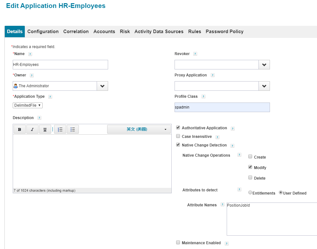This screenshot has width=317, height=249.
Task: Click the Bold formatting icon in Description editor
Action: click(x=20, y=129)
